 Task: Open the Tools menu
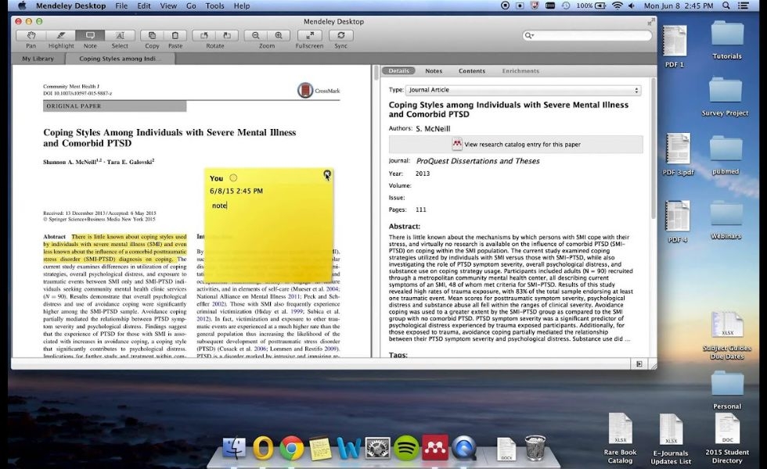[214, 6]
